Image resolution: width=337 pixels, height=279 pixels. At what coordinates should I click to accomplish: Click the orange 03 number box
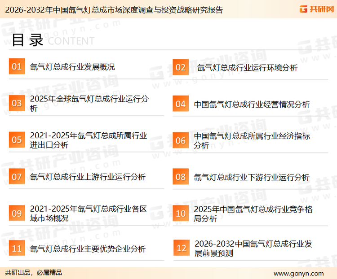click(17, 103)
